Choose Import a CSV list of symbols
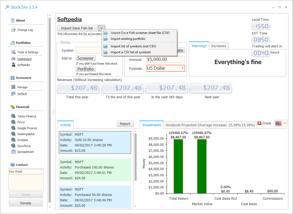 [140, 52]
